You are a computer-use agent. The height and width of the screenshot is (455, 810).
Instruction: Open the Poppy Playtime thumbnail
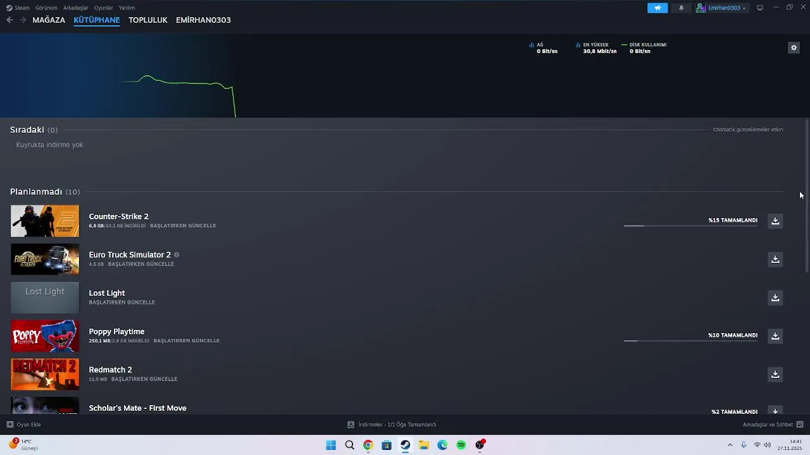tap(45, 336)
